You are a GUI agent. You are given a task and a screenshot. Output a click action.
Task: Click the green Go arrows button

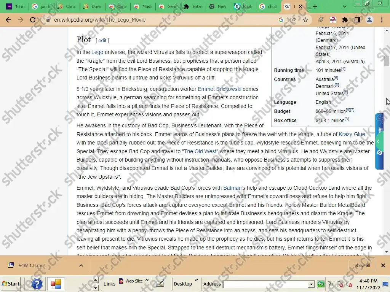[x=321, y=284]
